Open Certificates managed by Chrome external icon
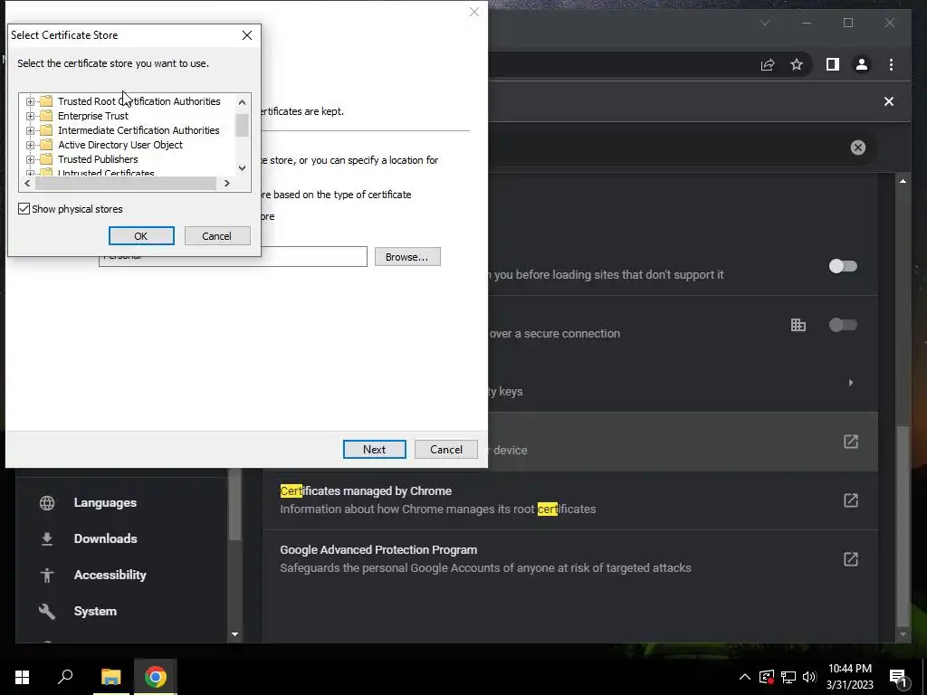 coord(851,500)
